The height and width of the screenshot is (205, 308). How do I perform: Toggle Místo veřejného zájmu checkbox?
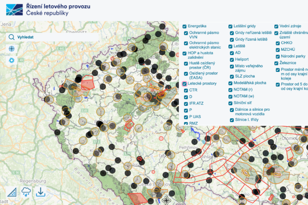232,66
